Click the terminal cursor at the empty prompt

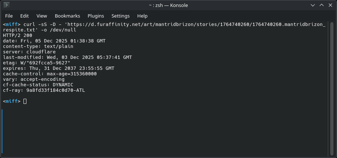click(x=25, y=101)
